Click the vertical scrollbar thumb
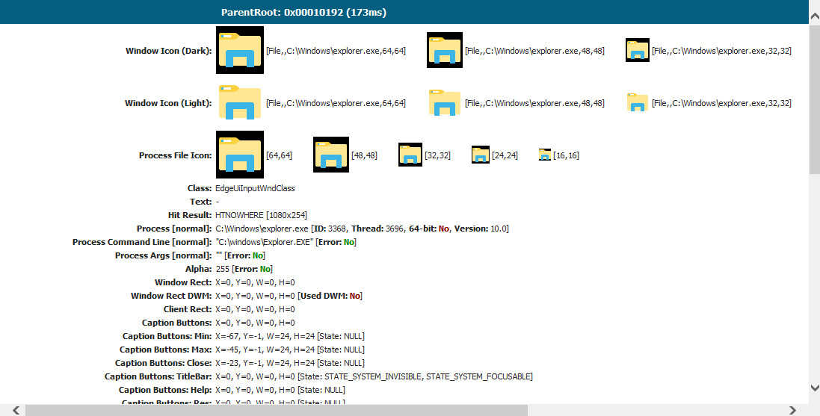The height and width of the screenshot is (416, 820). coord(814,99)
